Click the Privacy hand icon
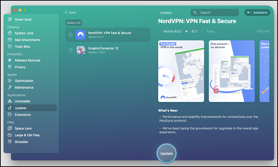 coord(10,67)
